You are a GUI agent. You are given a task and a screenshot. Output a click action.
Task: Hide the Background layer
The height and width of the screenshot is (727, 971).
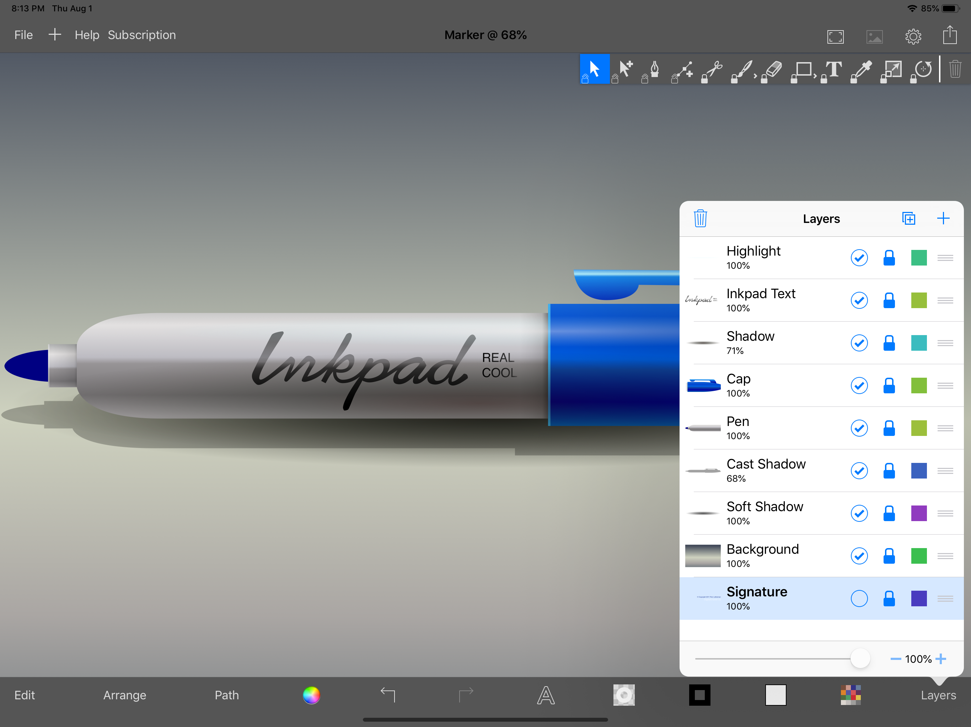tap(859, 556)
